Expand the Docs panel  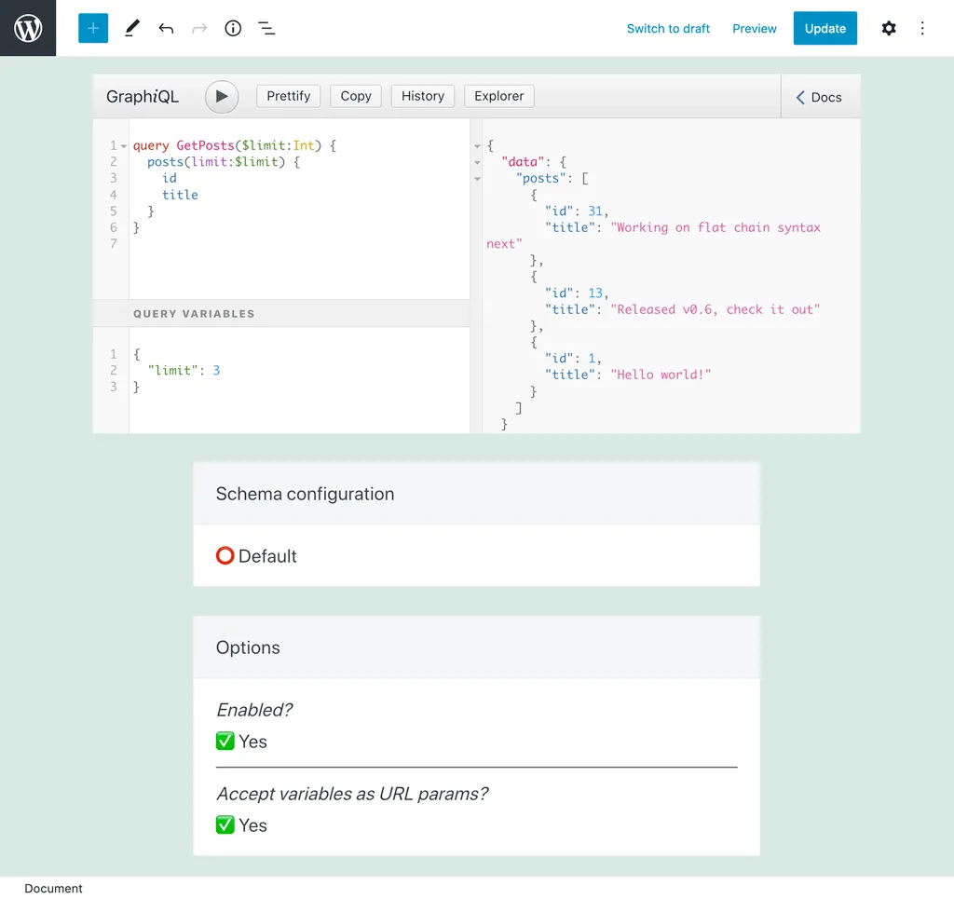click(x=819, y=97)
